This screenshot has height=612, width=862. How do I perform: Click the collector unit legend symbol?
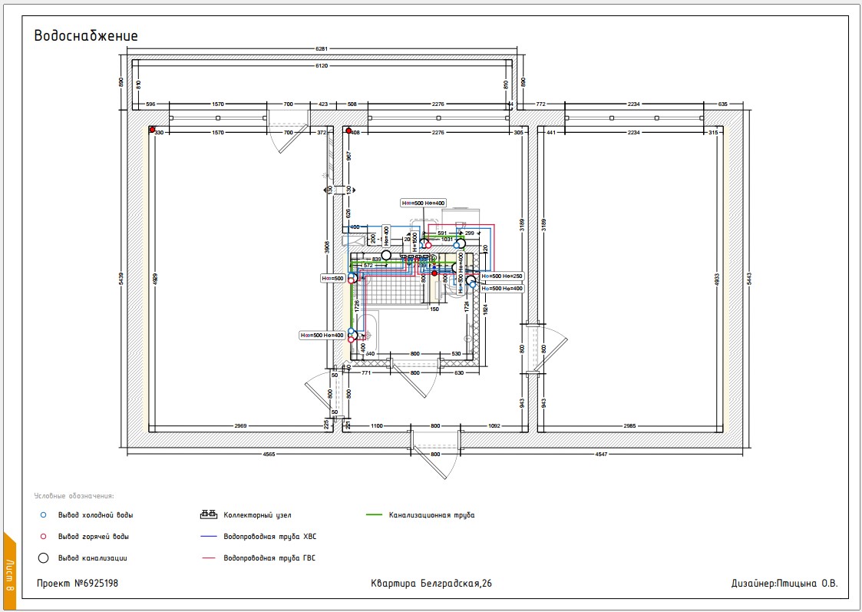pyautogui.click(x=208, y=515)
